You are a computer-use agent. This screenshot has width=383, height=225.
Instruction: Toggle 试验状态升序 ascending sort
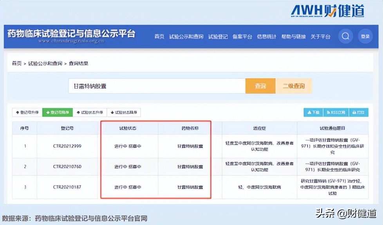pyautogui.click(x=90, y=112)
